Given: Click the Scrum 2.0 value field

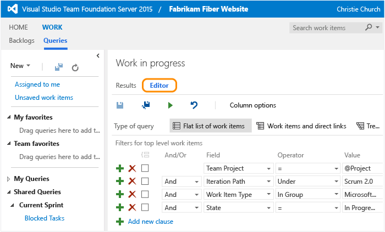Looking at the screenshot, I should (362, 182).
